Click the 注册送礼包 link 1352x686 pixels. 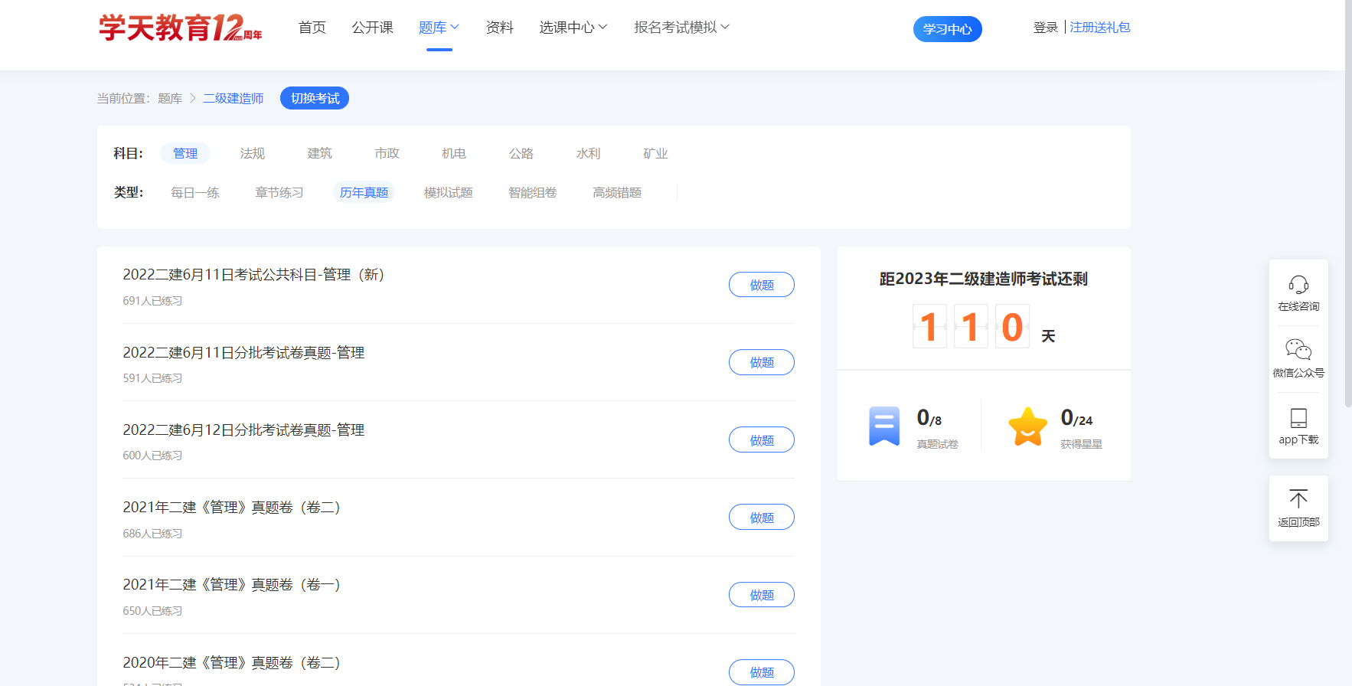click(x=1100, y=28)
